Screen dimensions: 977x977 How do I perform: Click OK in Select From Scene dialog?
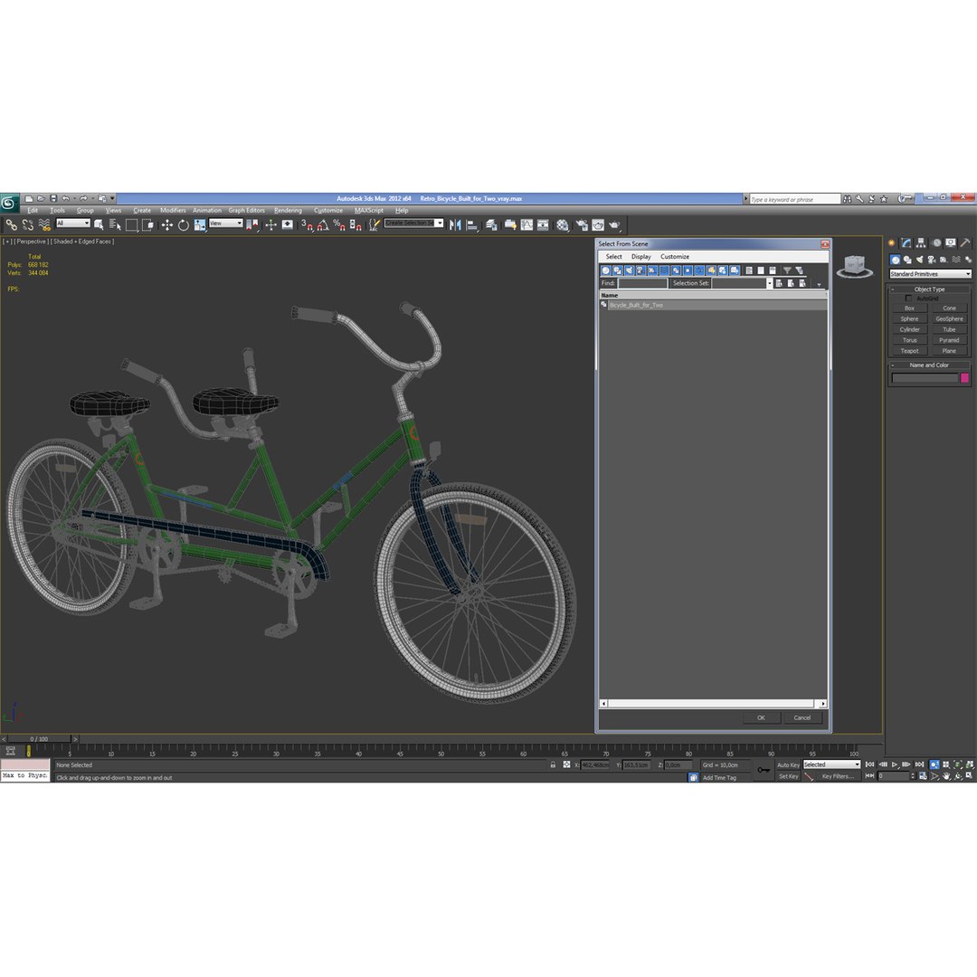click(762, 717)
